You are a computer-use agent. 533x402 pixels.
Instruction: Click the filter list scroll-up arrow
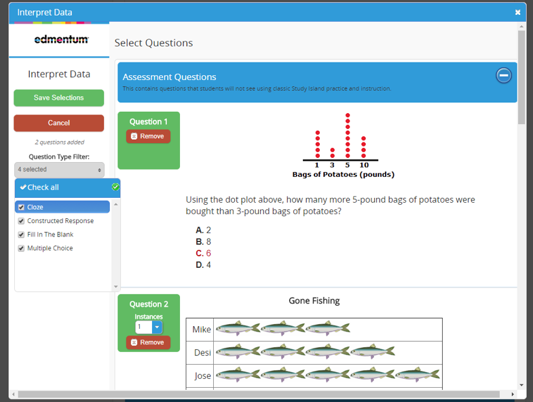point(116,205)
